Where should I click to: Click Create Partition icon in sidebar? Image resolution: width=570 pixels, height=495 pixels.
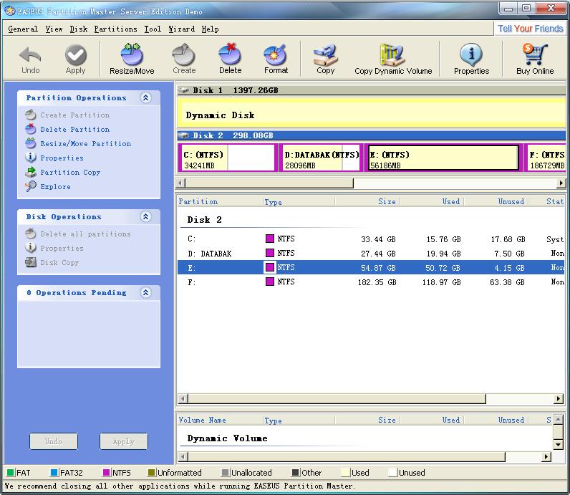[x=31, y=115]
